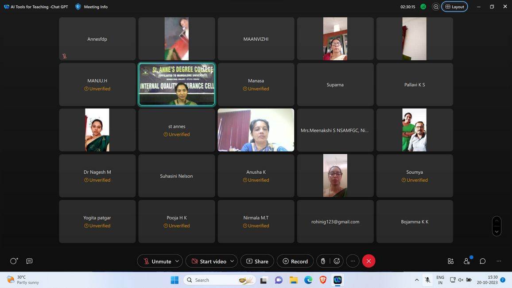This screenshot has height=288, width=512.
Task: Open the Webex Assistant icon
Action: coord(13,261)
